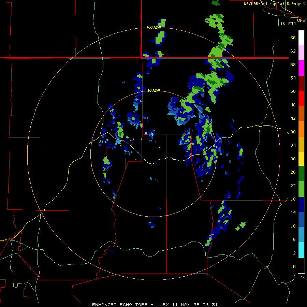
Task: Click the 2 legend value
Action: click(x=294, y=253)
